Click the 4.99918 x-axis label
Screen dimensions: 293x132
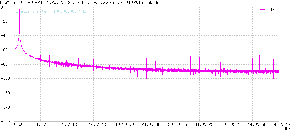pos(40,125)
